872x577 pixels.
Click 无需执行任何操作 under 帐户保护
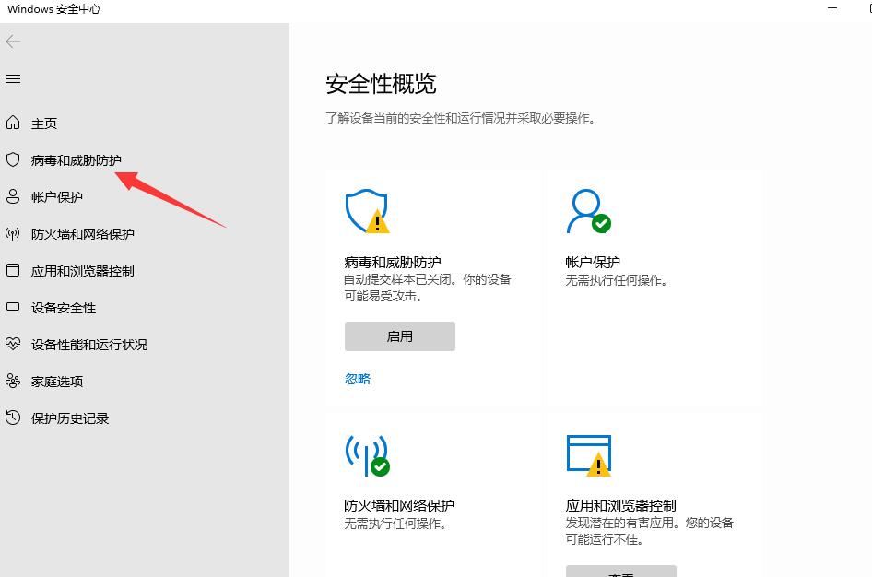[x=615, y=280]
